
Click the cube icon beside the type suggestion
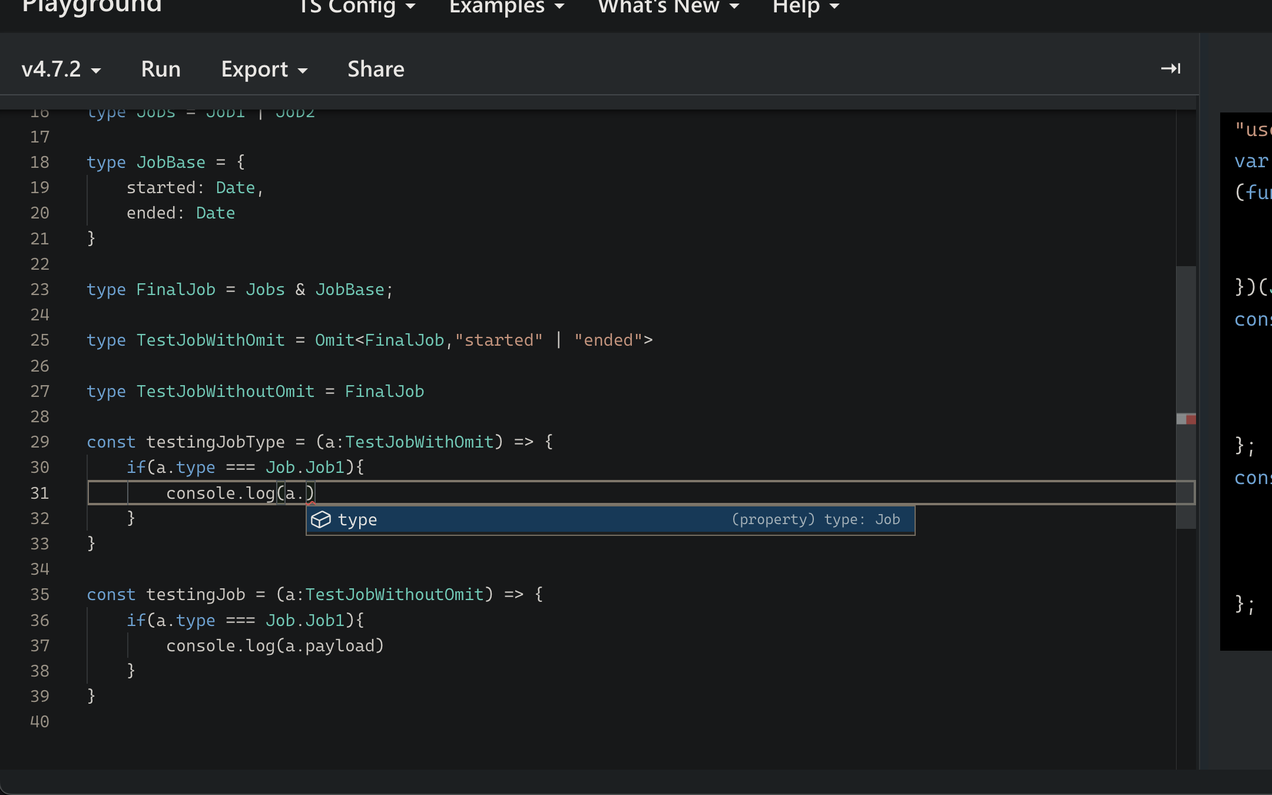[322, 519]
